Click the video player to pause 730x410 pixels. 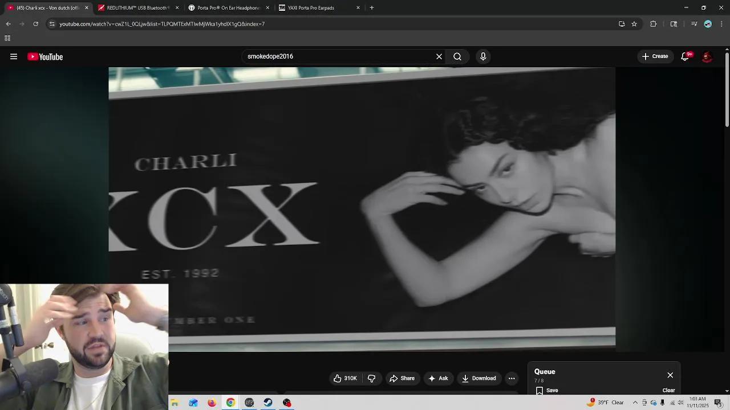362,209
